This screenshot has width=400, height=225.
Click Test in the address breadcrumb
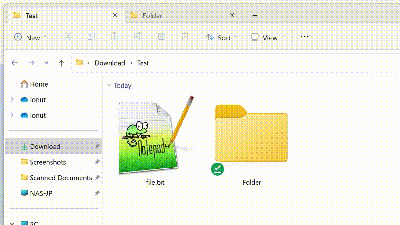click(x=143, y=63)
